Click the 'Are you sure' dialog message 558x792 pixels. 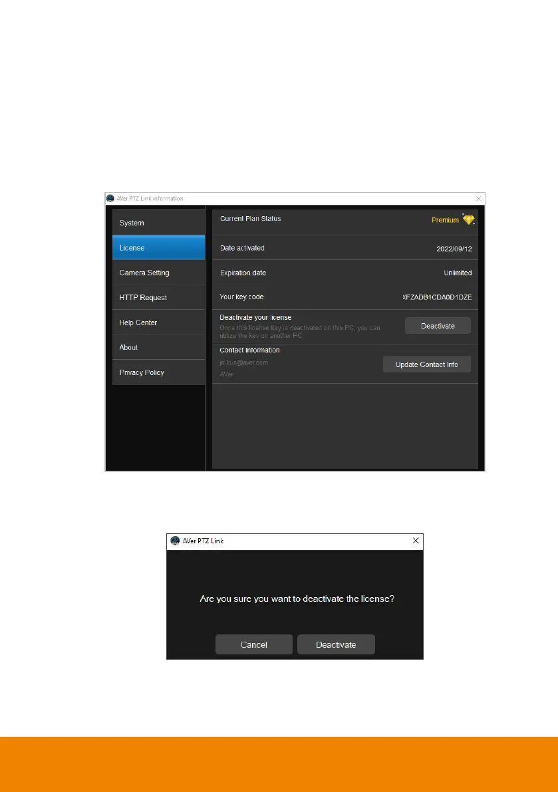297,598
